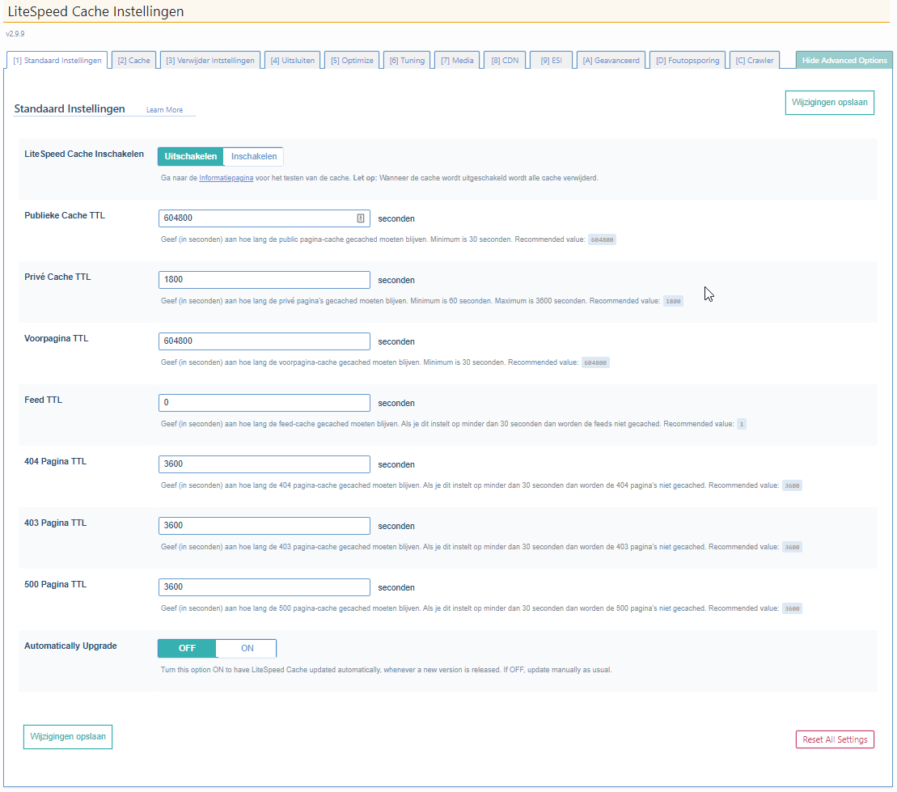Open the [6] Tuning tab
This screenshot has height=792, width=897.
point(407,60)
